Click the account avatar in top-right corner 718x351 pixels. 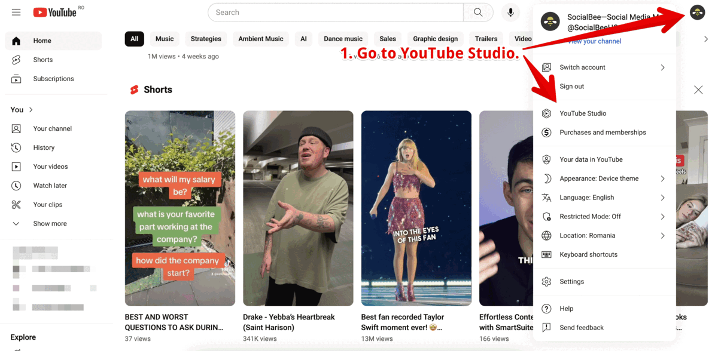(697, 12)
